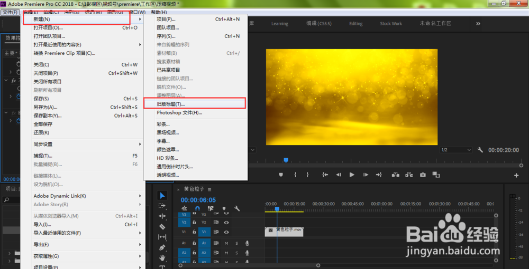Select 颜色遮罩... in the submenu
The width and height of the screenshot is (529, 269).
tap(195, 150)
